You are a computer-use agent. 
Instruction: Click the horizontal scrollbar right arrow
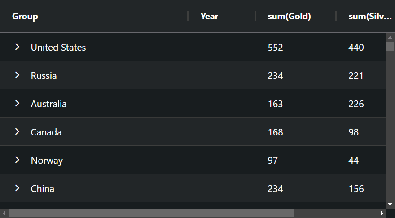(382, 213)
